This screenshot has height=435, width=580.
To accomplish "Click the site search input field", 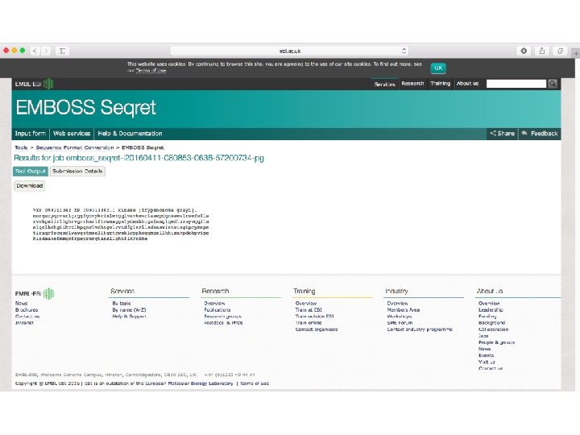I will click(516, 84).
